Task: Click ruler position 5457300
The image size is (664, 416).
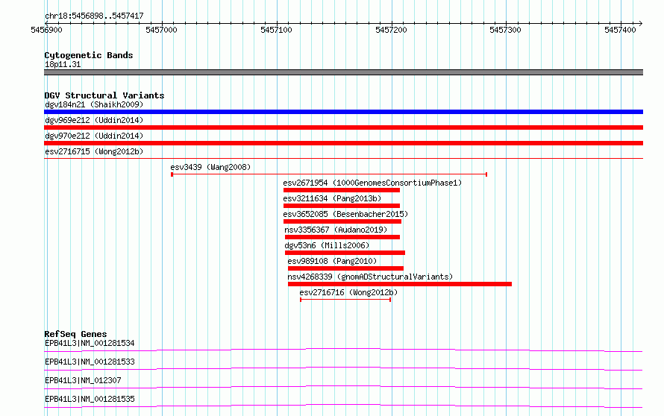Action: 505,30
